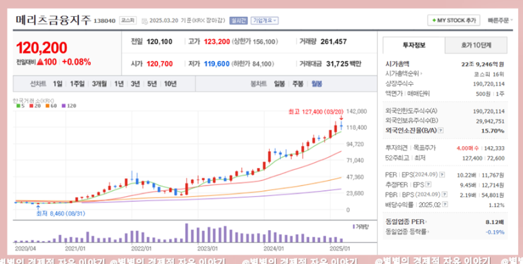Click the green 5-day moving average legend
The width and height of the screenshot is (523, 264).
coord(20,106)
